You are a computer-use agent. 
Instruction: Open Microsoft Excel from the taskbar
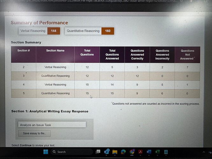(x=157, y=152)
